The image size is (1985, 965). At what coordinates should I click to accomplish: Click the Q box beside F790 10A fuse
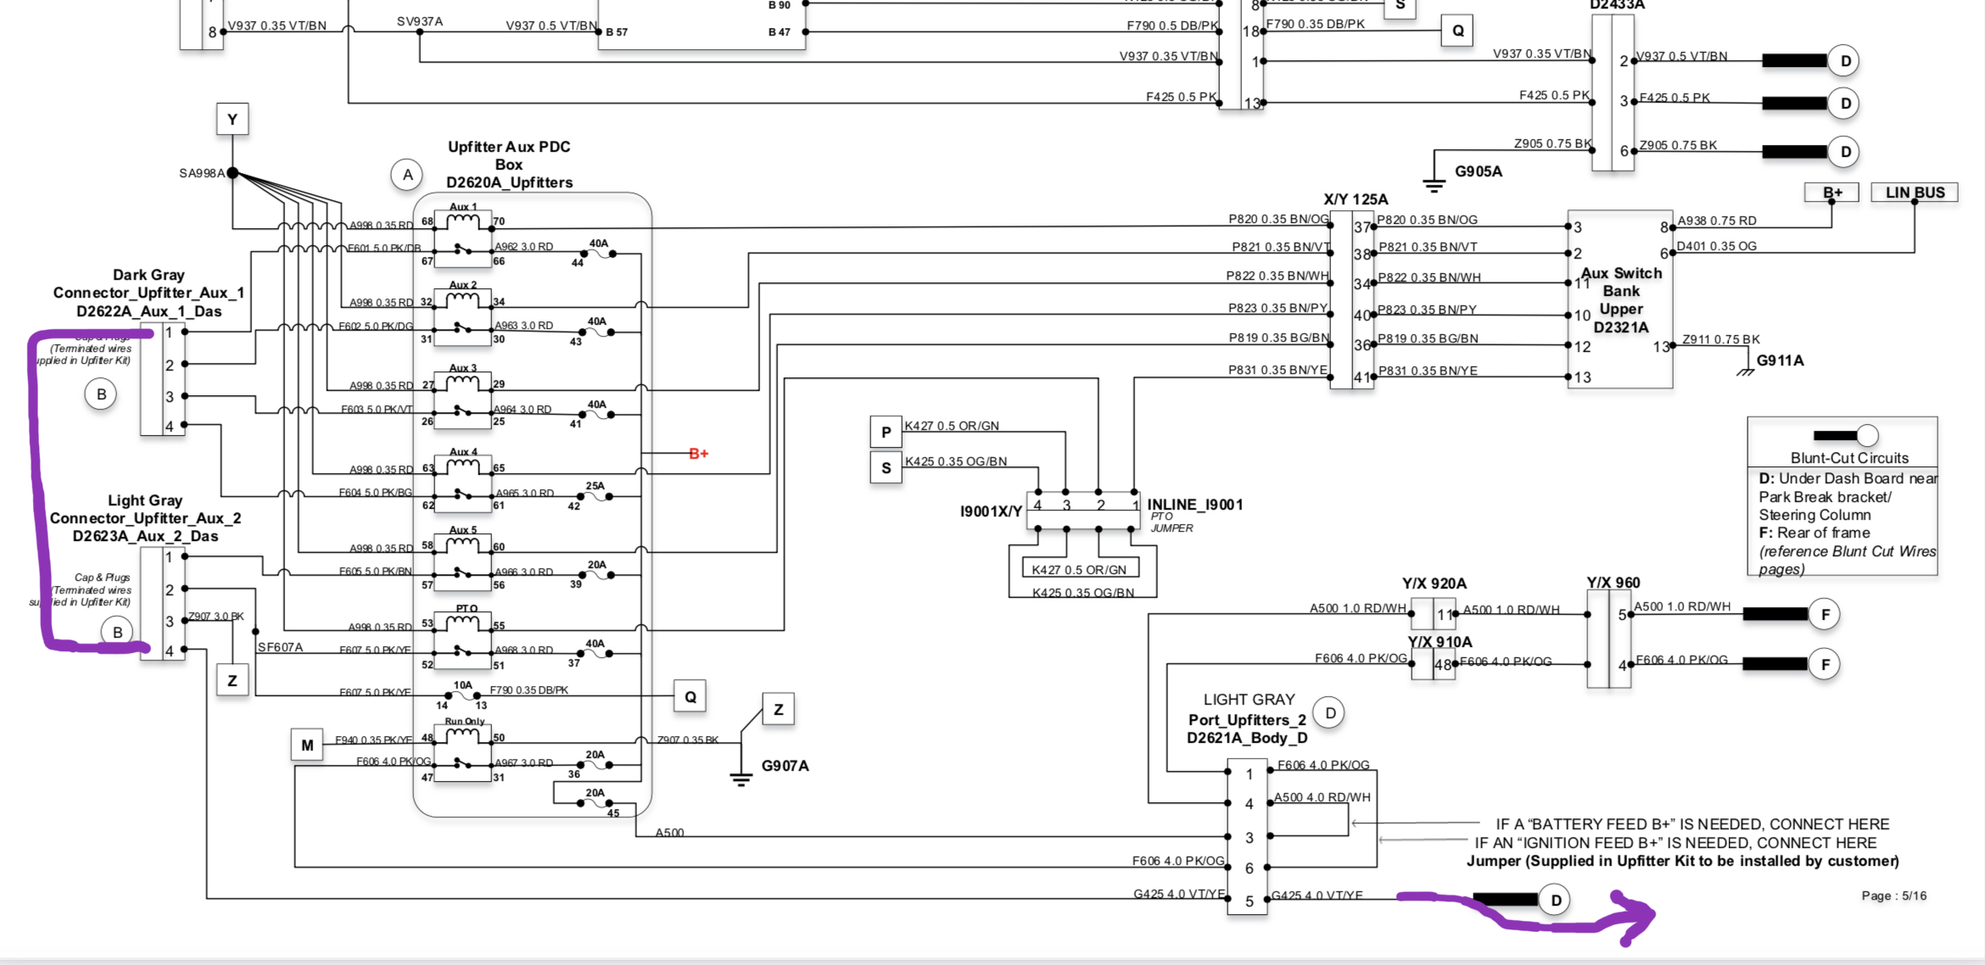(691, 697)
